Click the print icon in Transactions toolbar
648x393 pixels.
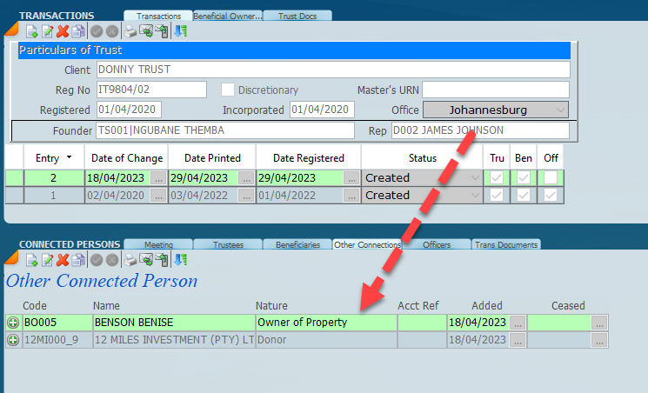pos(130,31)
